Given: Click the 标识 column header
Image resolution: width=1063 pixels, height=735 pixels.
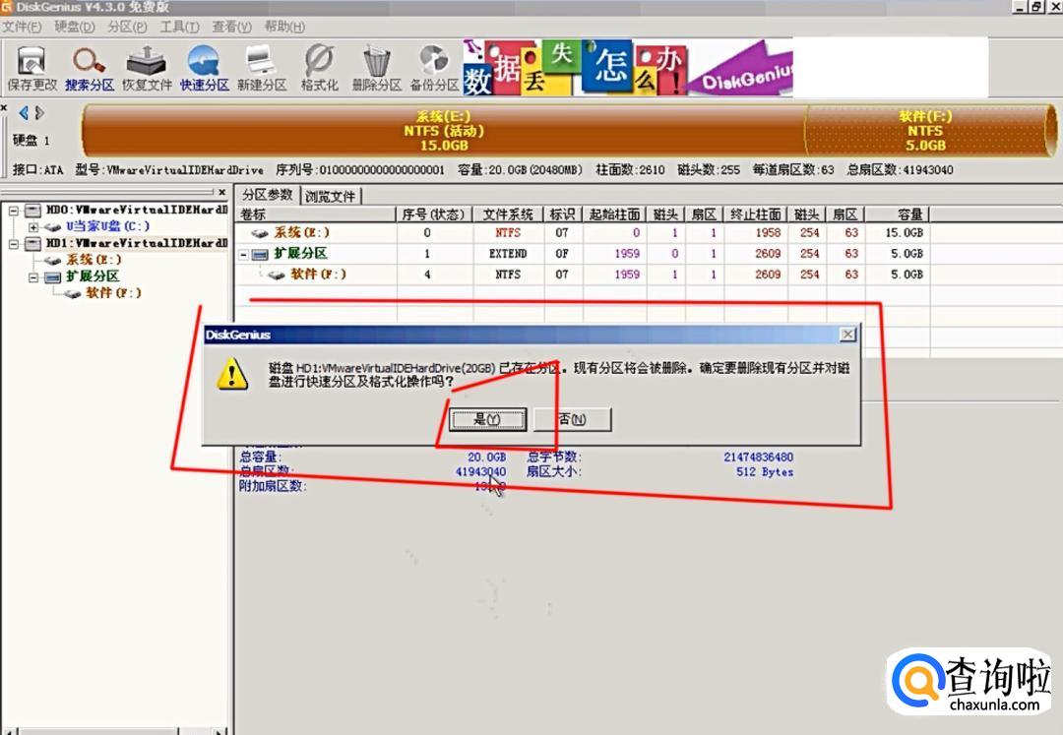Looking at the screenshot, I should 563,214.
